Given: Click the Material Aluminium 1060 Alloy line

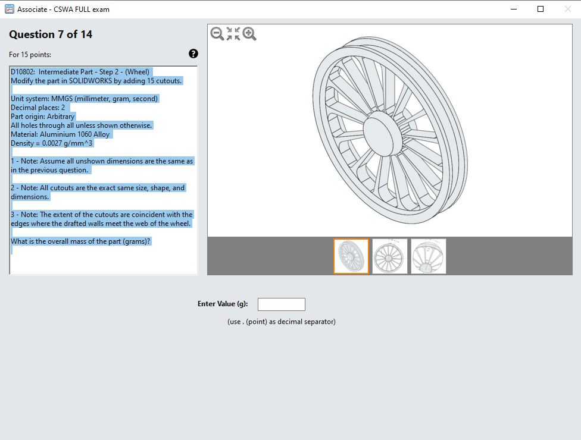Looking at the screenshot, I should [60, 134].
